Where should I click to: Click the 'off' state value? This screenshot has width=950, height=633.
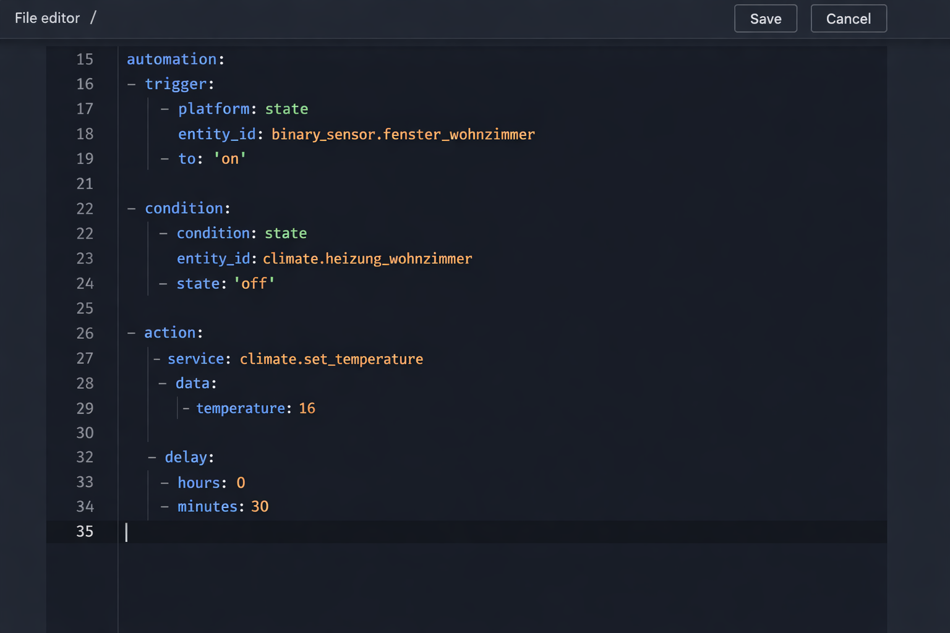tap(254, 283)
